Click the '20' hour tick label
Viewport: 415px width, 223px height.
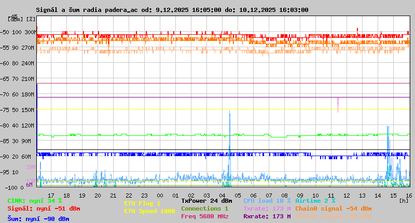click(x=98, y=196)
